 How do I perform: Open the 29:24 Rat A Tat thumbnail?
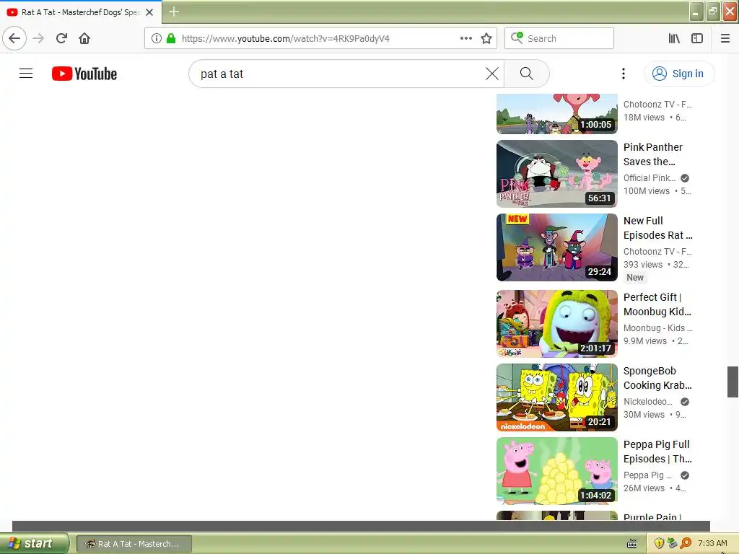click(x=556, y=247)
